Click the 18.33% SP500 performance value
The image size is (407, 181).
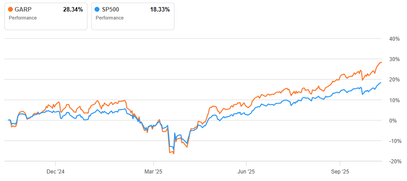pyautogui.click(x=159, y=9)
